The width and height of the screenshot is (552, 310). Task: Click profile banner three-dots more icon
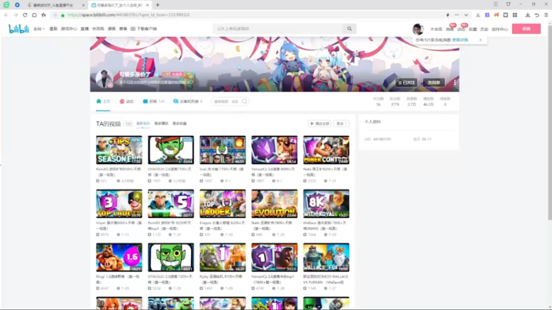click(x=455, y=83)
